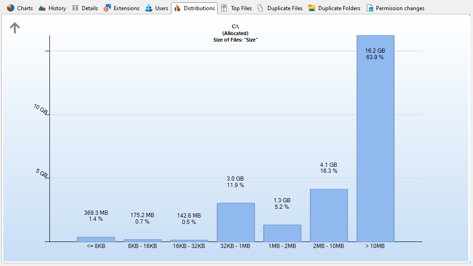Click the pie chart icon for Charts
The width and height of the screenshot is (473, 266).
pos(11,8)
